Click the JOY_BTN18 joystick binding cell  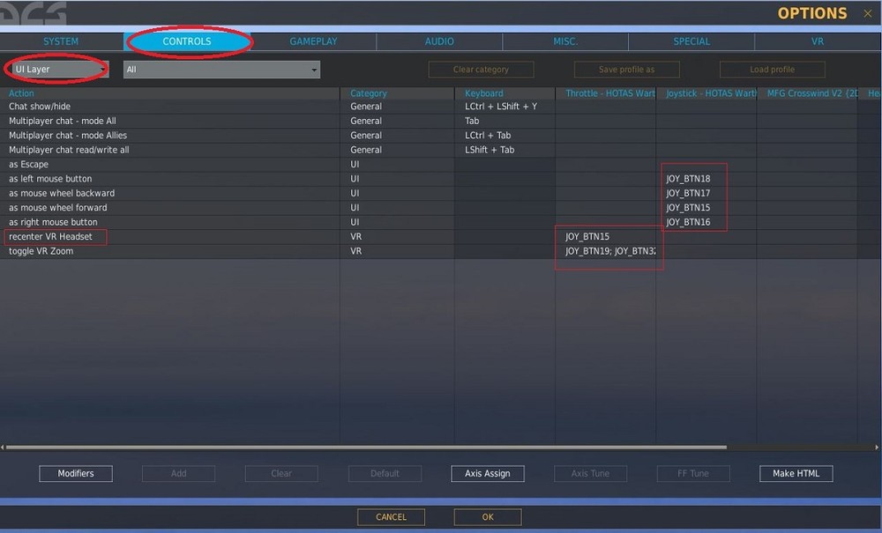click(706, 179)
